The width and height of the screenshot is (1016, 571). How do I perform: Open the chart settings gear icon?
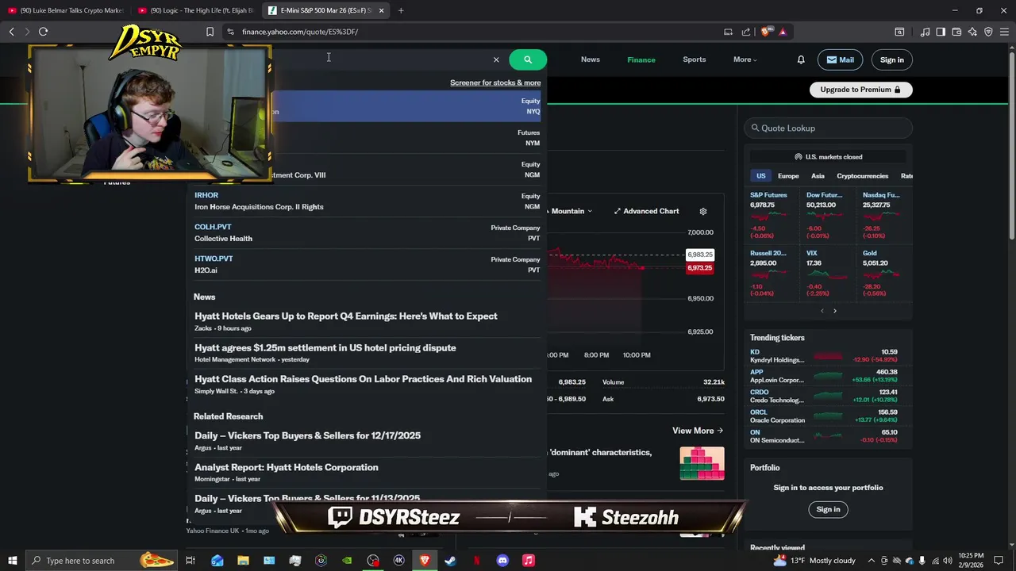(x=702, y=212)
